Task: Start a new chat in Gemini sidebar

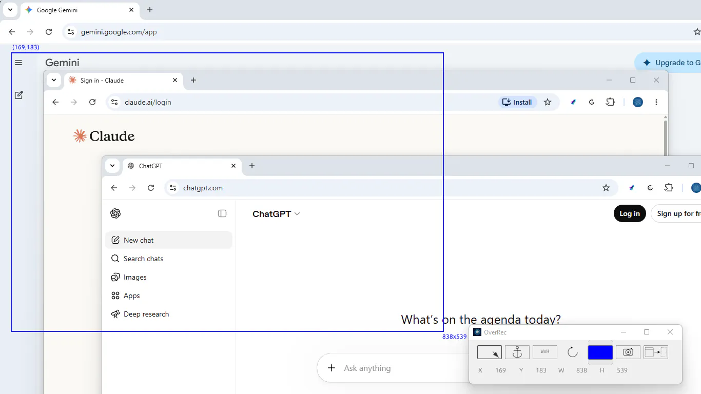Action: (18, 95)
